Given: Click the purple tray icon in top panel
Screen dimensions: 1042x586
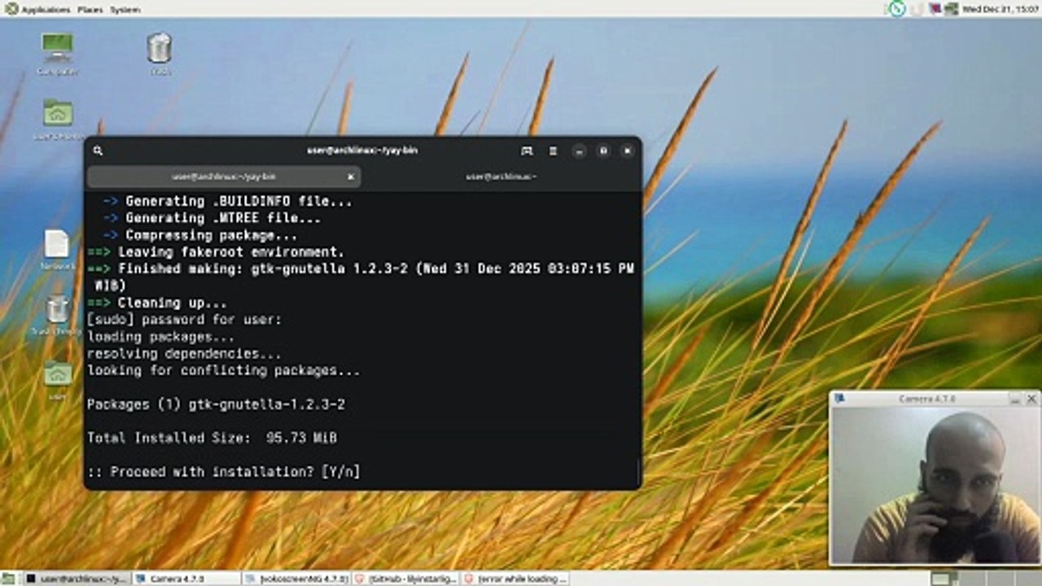Looking at the screenshot, I should pyautogui.click(x=935, y=9).
